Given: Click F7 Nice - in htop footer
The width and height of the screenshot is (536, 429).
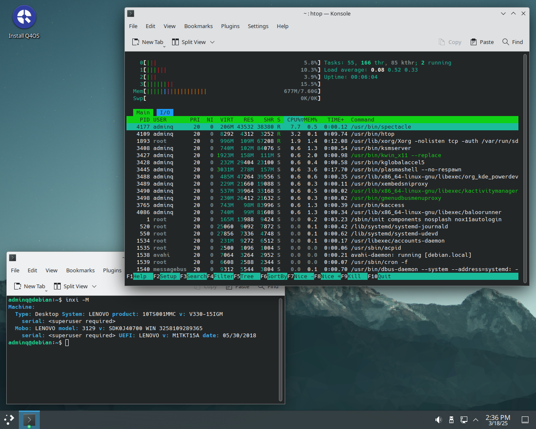Looking at the screenshot, I should [301, 277].
